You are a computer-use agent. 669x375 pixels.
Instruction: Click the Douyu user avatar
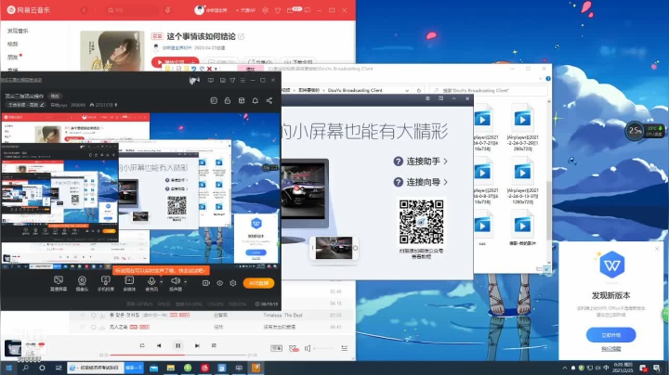click(194, 80)
